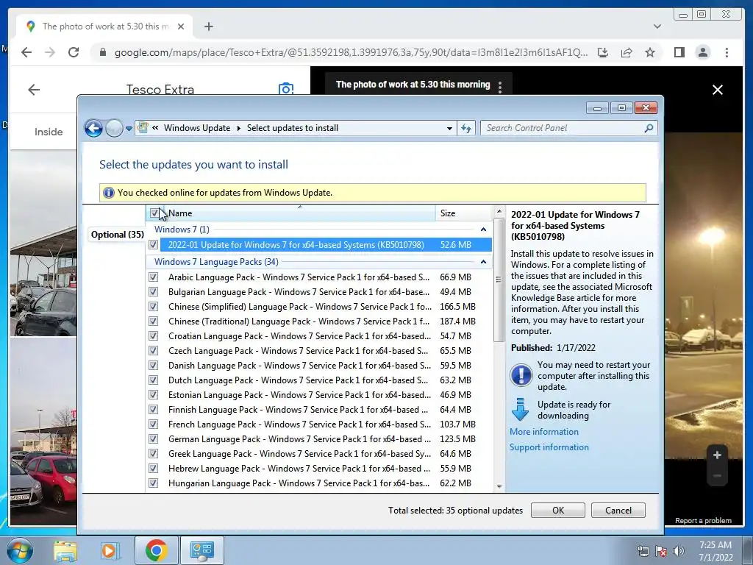
Task: Select the Finnish Language Pack row
Action: tap(319, 410)
